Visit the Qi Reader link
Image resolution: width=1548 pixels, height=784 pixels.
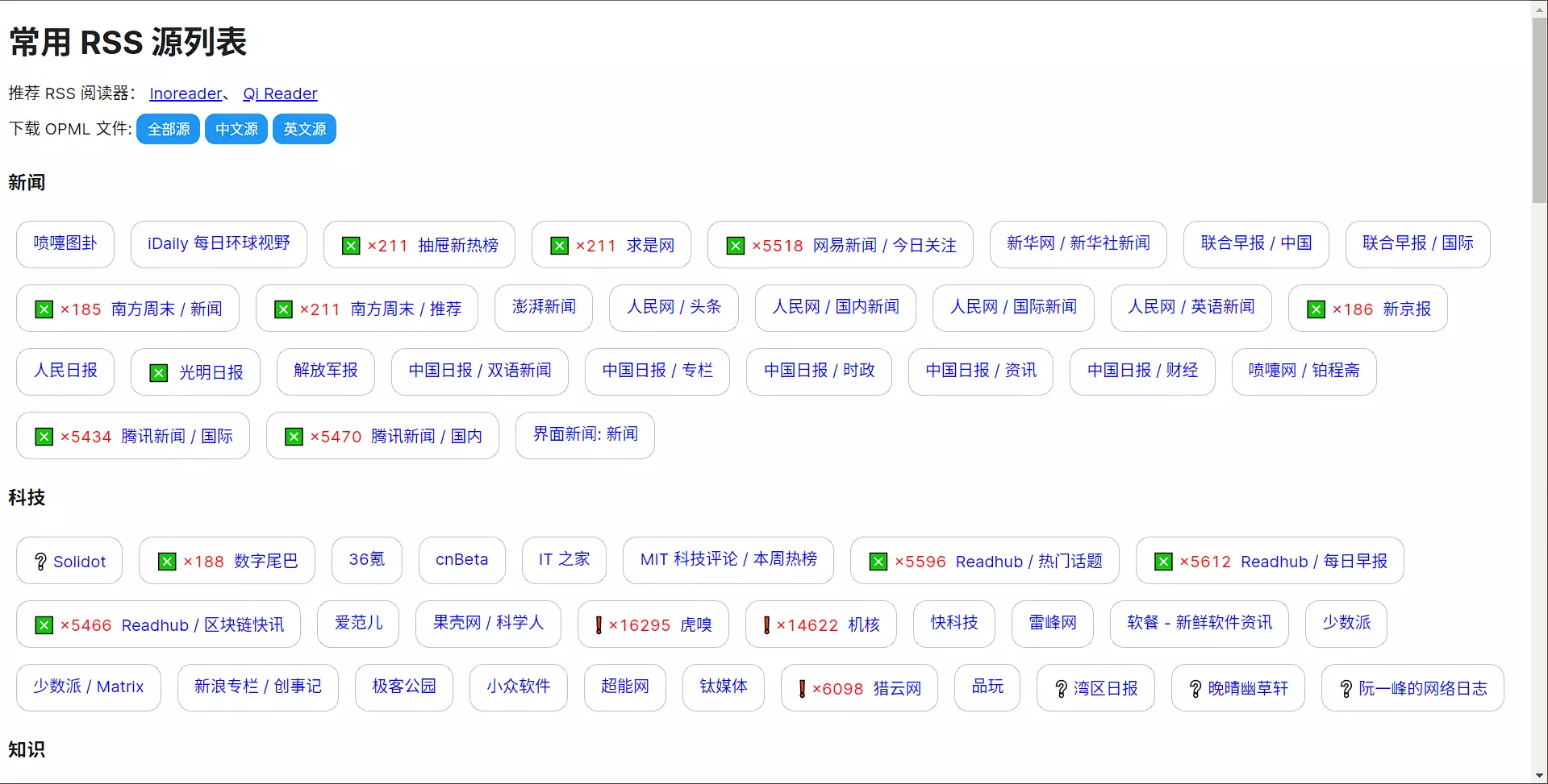(280, 93)
